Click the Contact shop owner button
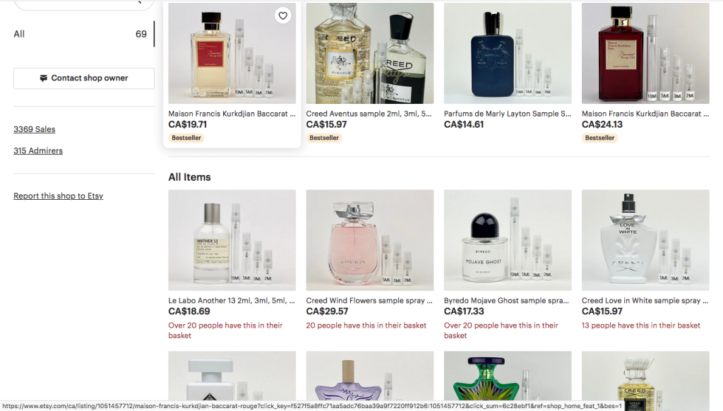This screenshot has width=723, height=411. point(84,78)
